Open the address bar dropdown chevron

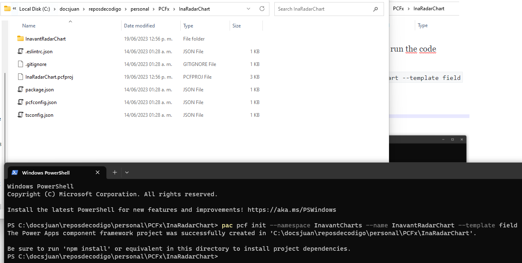click(x=248, y=9)
